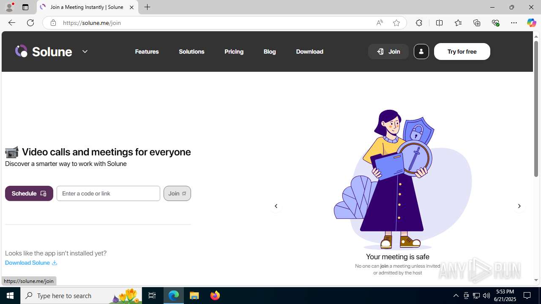The height and width of the screenshot is (304, 541).
Task: Open the Favorites list
Action: click(458, 23)
